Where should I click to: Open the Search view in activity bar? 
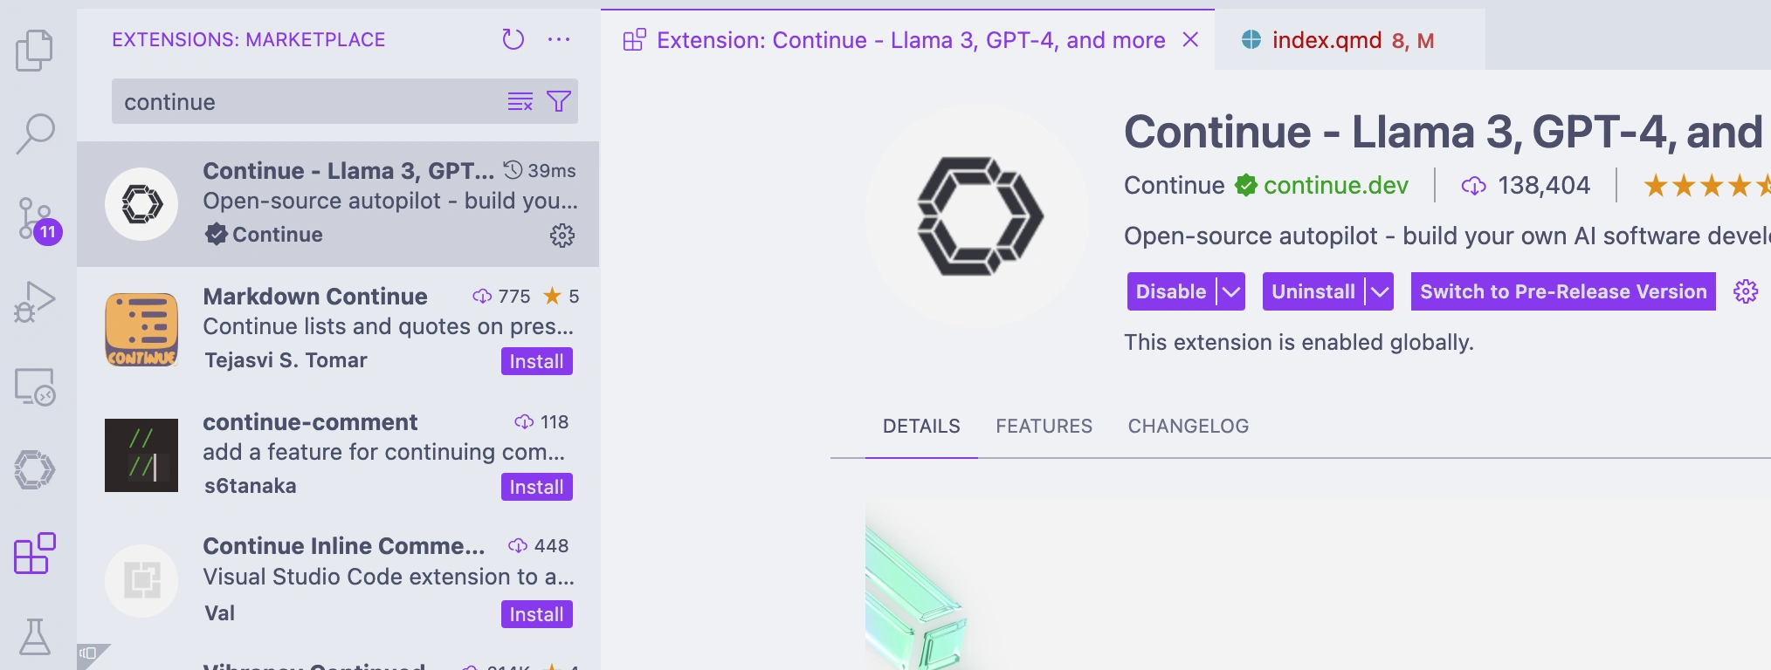click(x=35, y=133)
